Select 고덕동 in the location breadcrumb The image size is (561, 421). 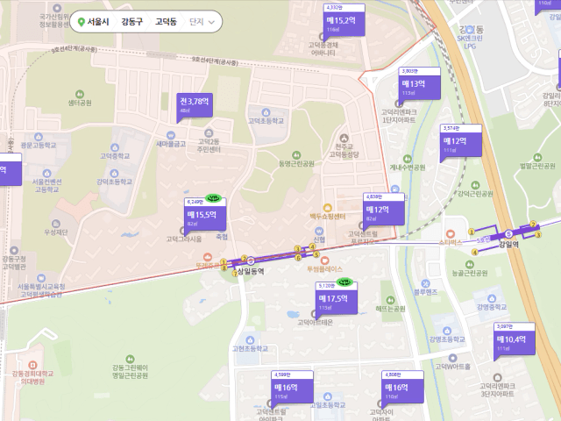click(x=166, y=22)
